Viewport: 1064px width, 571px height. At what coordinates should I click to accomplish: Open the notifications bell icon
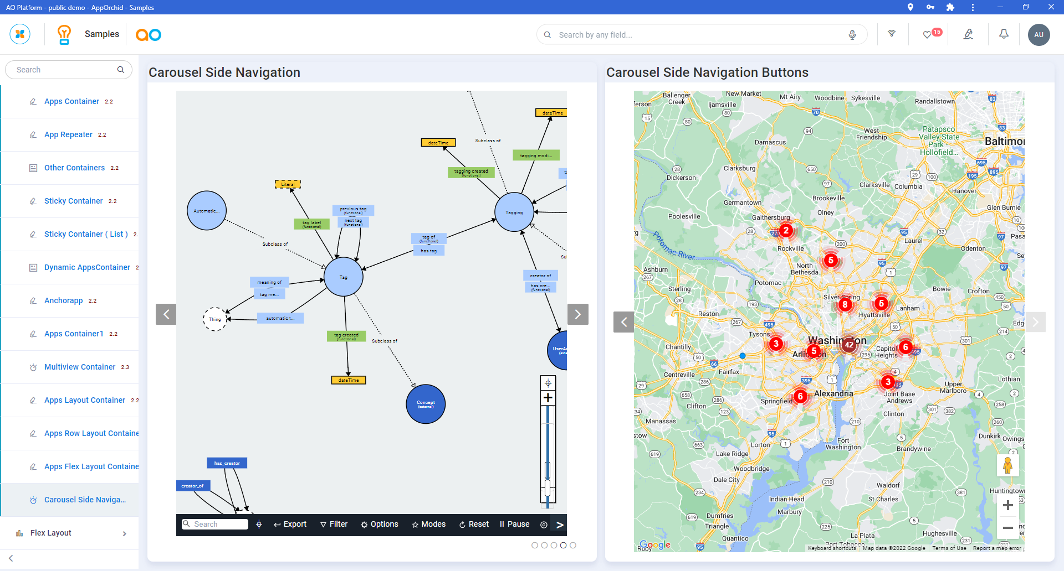point(1004,34)
